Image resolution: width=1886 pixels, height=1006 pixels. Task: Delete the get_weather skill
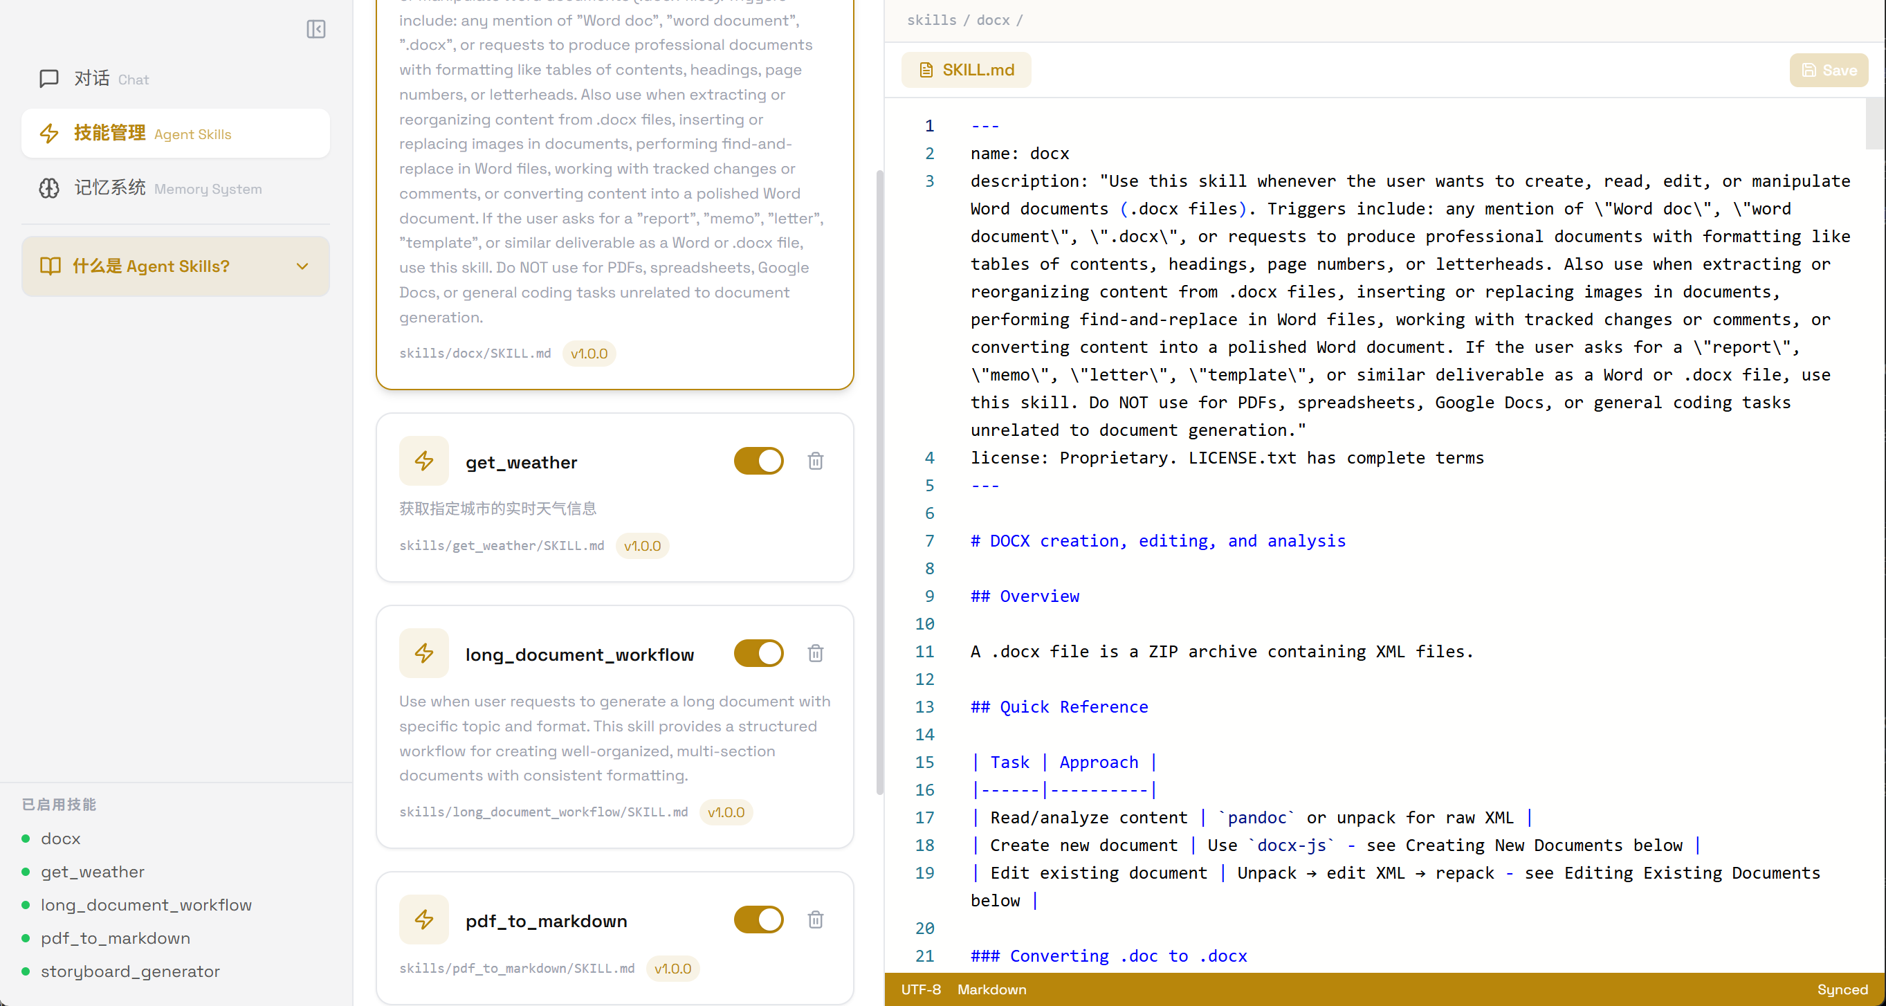coord(816,461)
